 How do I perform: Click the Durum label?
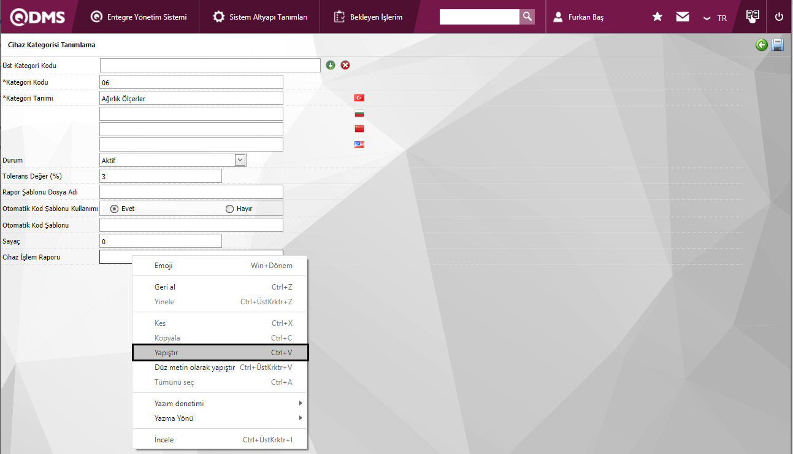[12, 160]
